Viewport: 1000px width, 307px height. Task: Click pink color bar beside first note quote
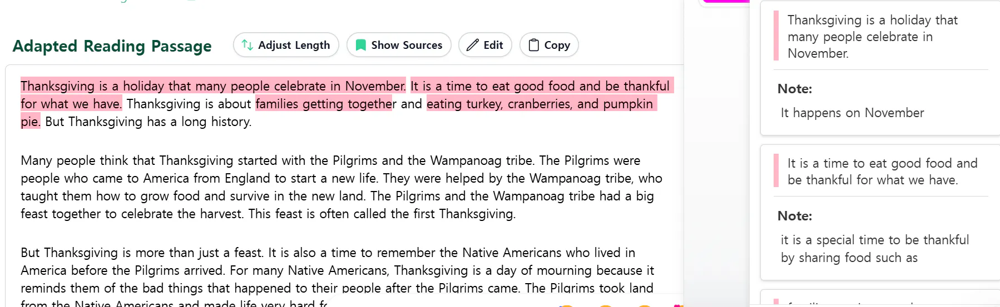pos(776,36)
